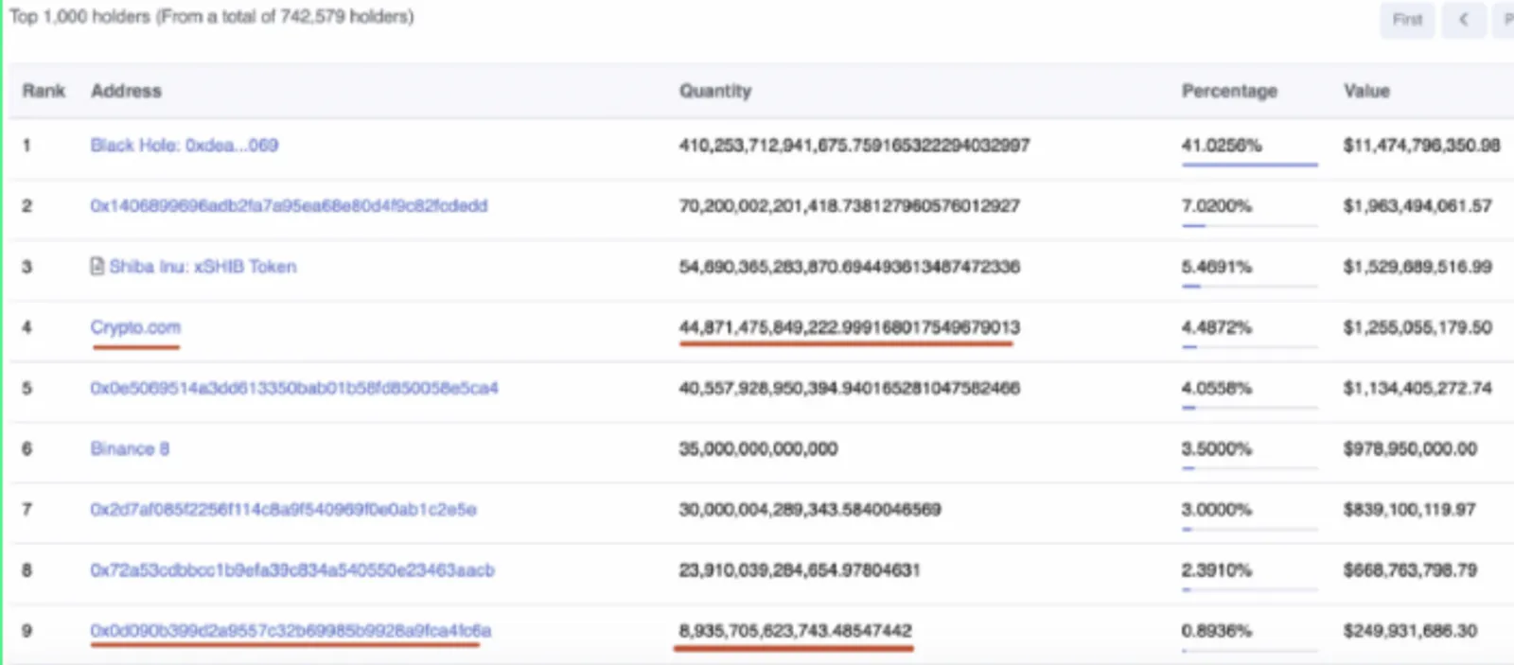
Task: Select value $1,134,405,272.74
Action: click(x=1417, y=388)
